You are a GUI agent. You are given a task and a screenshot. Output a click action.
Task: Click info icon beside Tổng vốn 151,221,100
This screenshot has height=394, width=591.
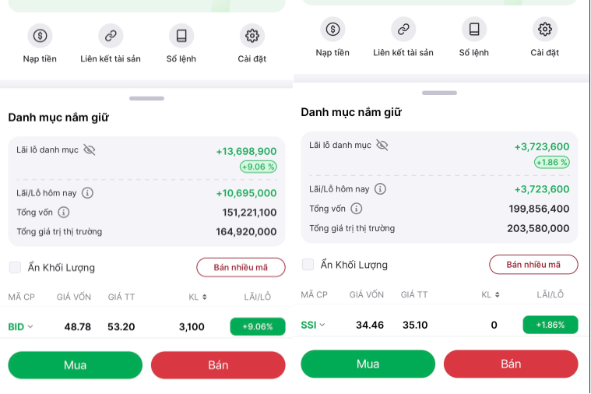coord(64,212)
